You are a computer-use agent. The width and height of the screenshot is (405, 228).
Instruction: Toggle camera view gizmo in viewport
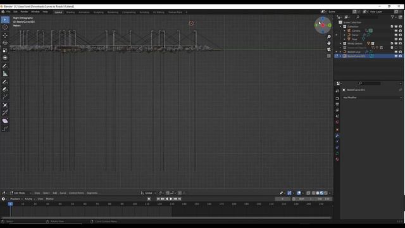tap(329, 49)
